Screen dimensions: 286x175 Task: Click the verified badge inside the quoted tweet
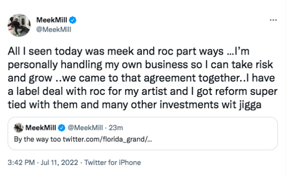point(62,128)
